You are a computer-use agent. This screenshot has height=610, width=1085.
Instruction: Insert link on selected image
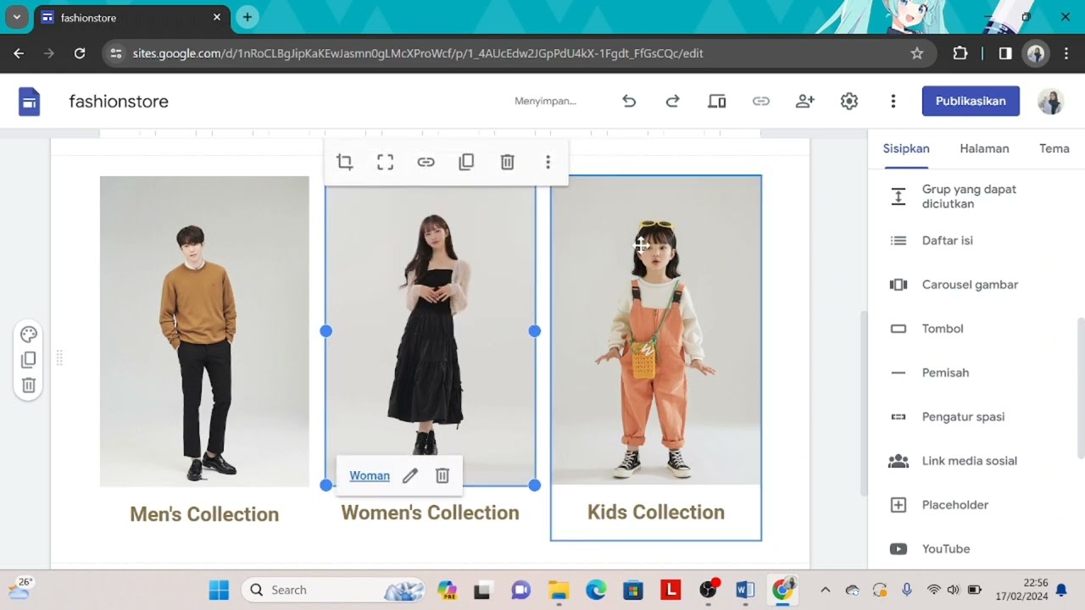[x=426, y=162]
